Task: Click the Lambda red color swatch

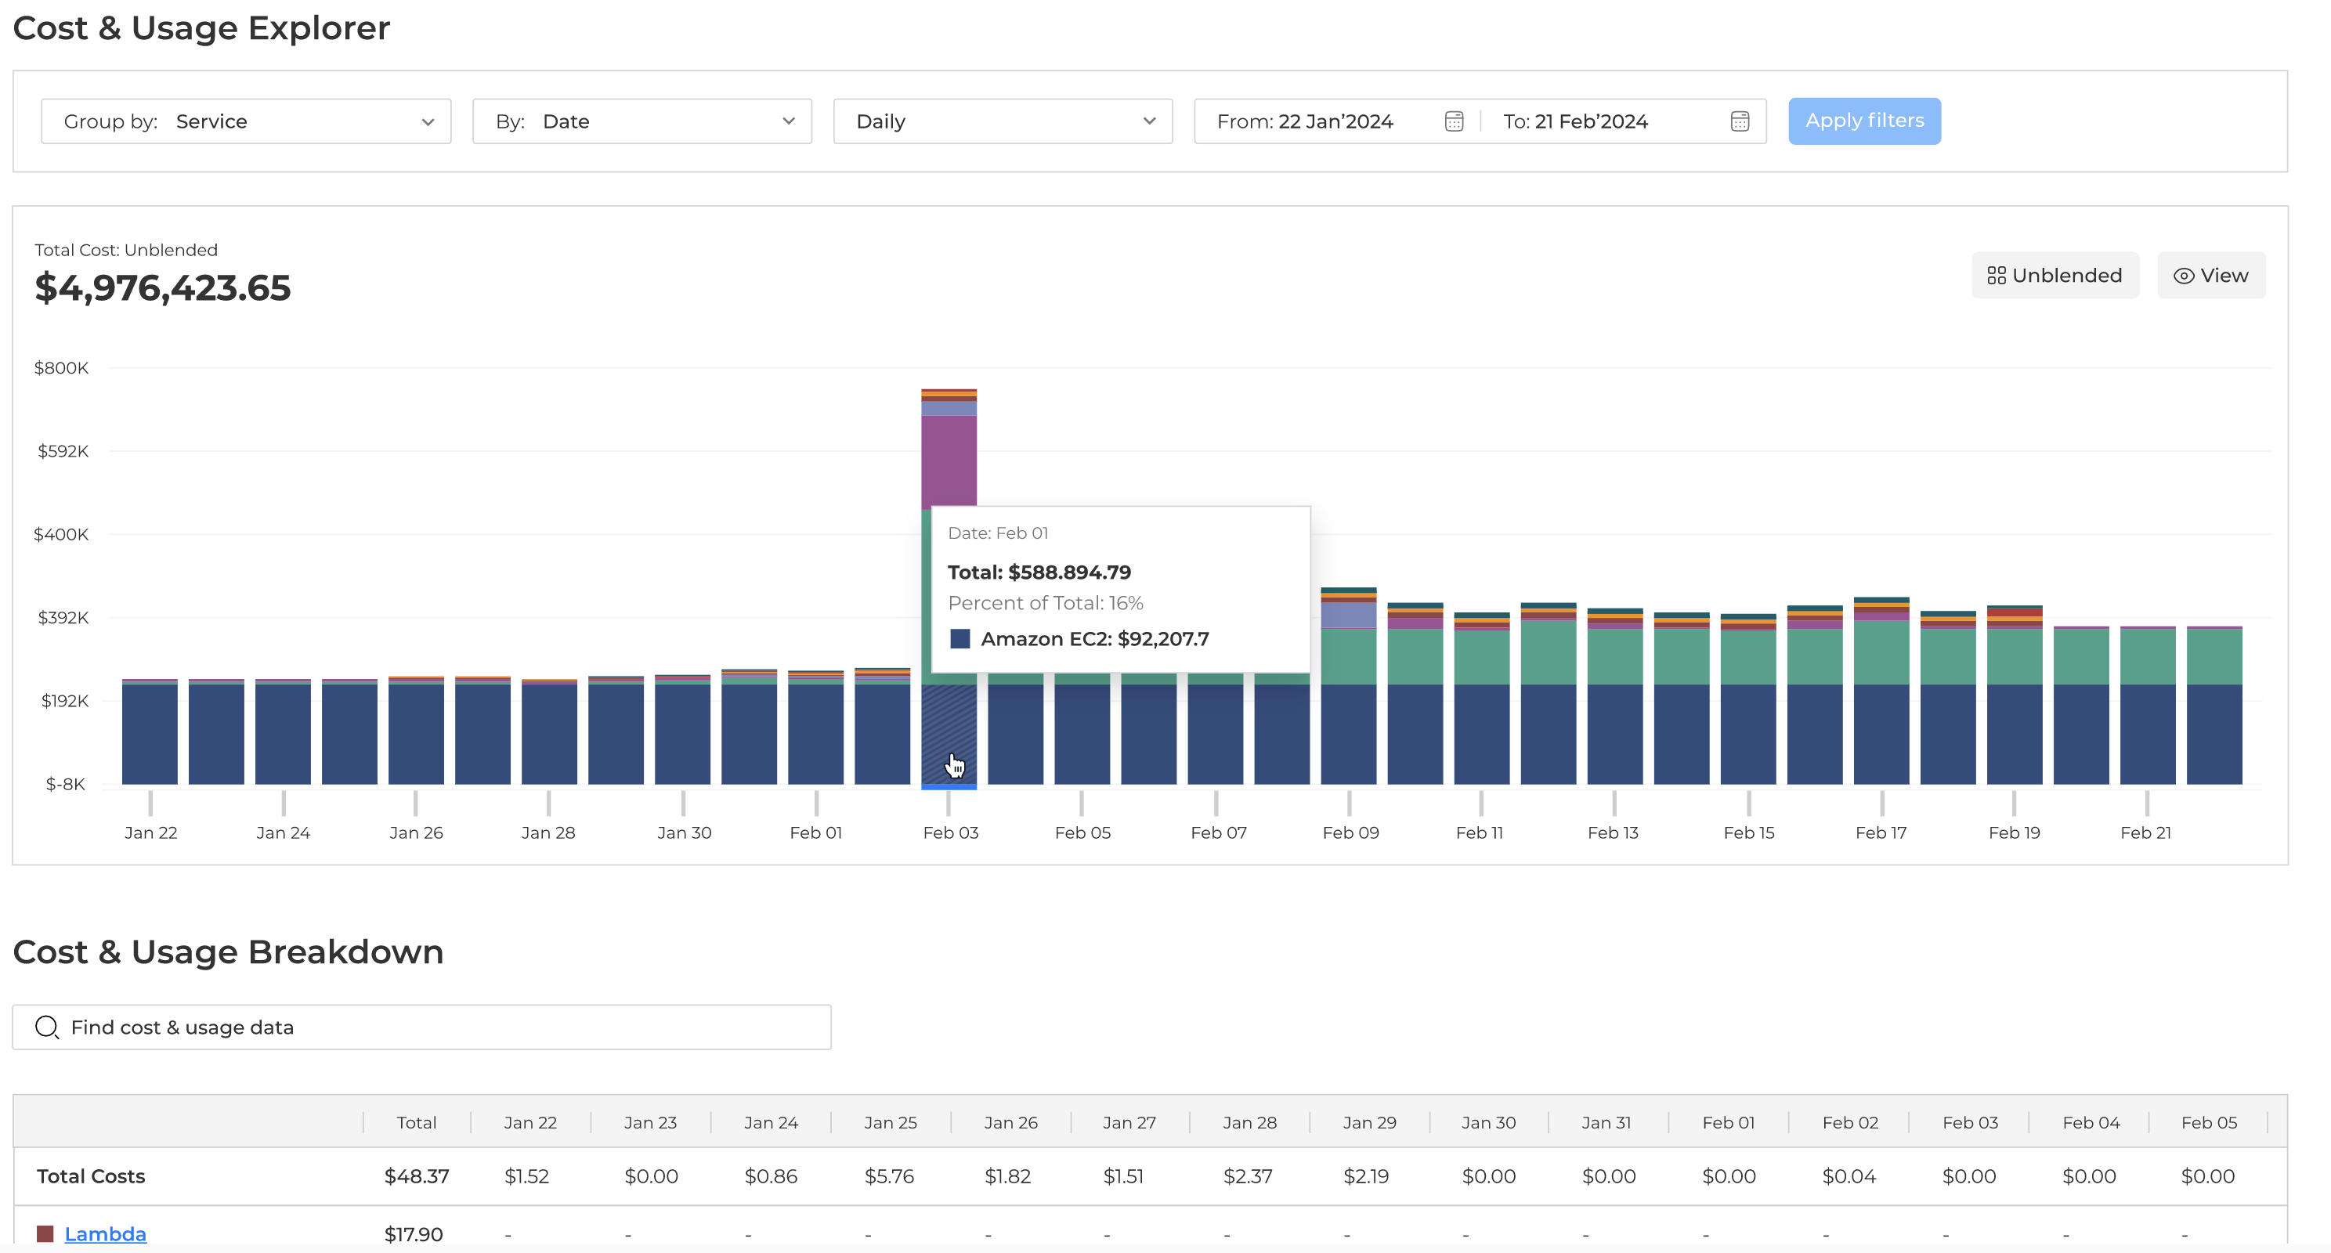Action: [45, 1233]
